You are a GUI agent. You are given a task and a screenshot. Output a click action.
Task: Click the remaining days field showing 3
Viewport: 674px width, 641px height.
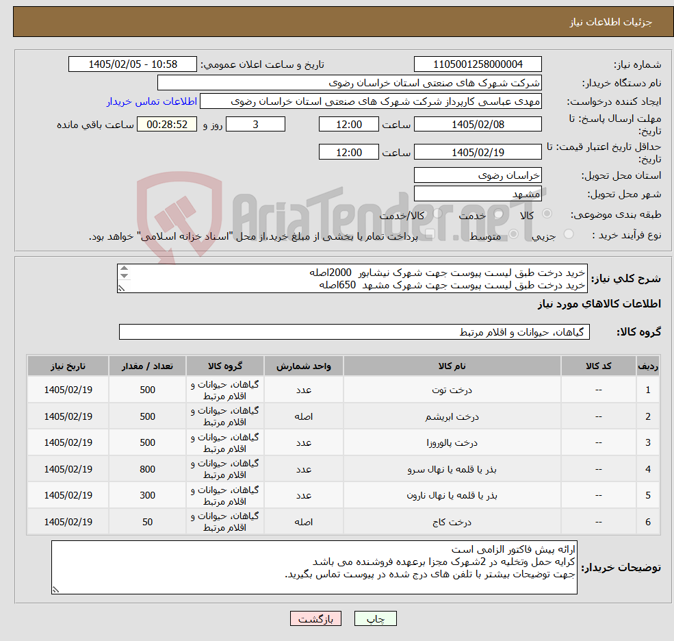(255, 125)
